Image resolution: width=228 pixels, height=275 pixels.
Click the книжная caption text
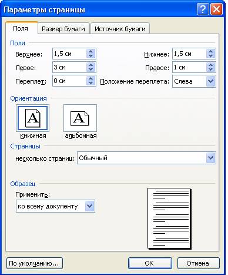33,135
